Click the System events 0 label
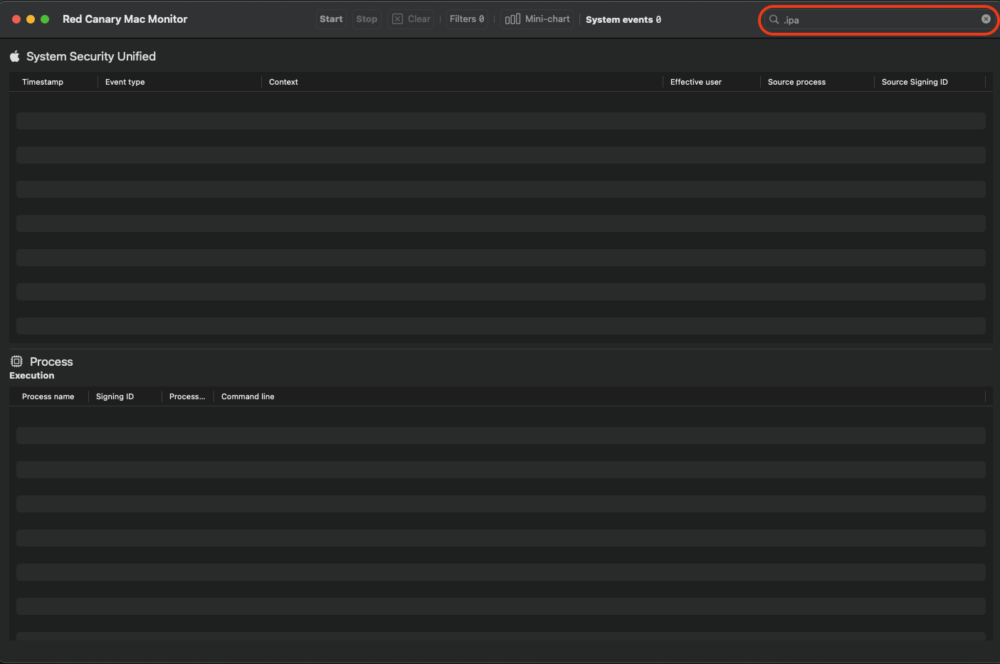This screenshot has height=664, width=1000. pyautogui.click(x=623, y=20)
